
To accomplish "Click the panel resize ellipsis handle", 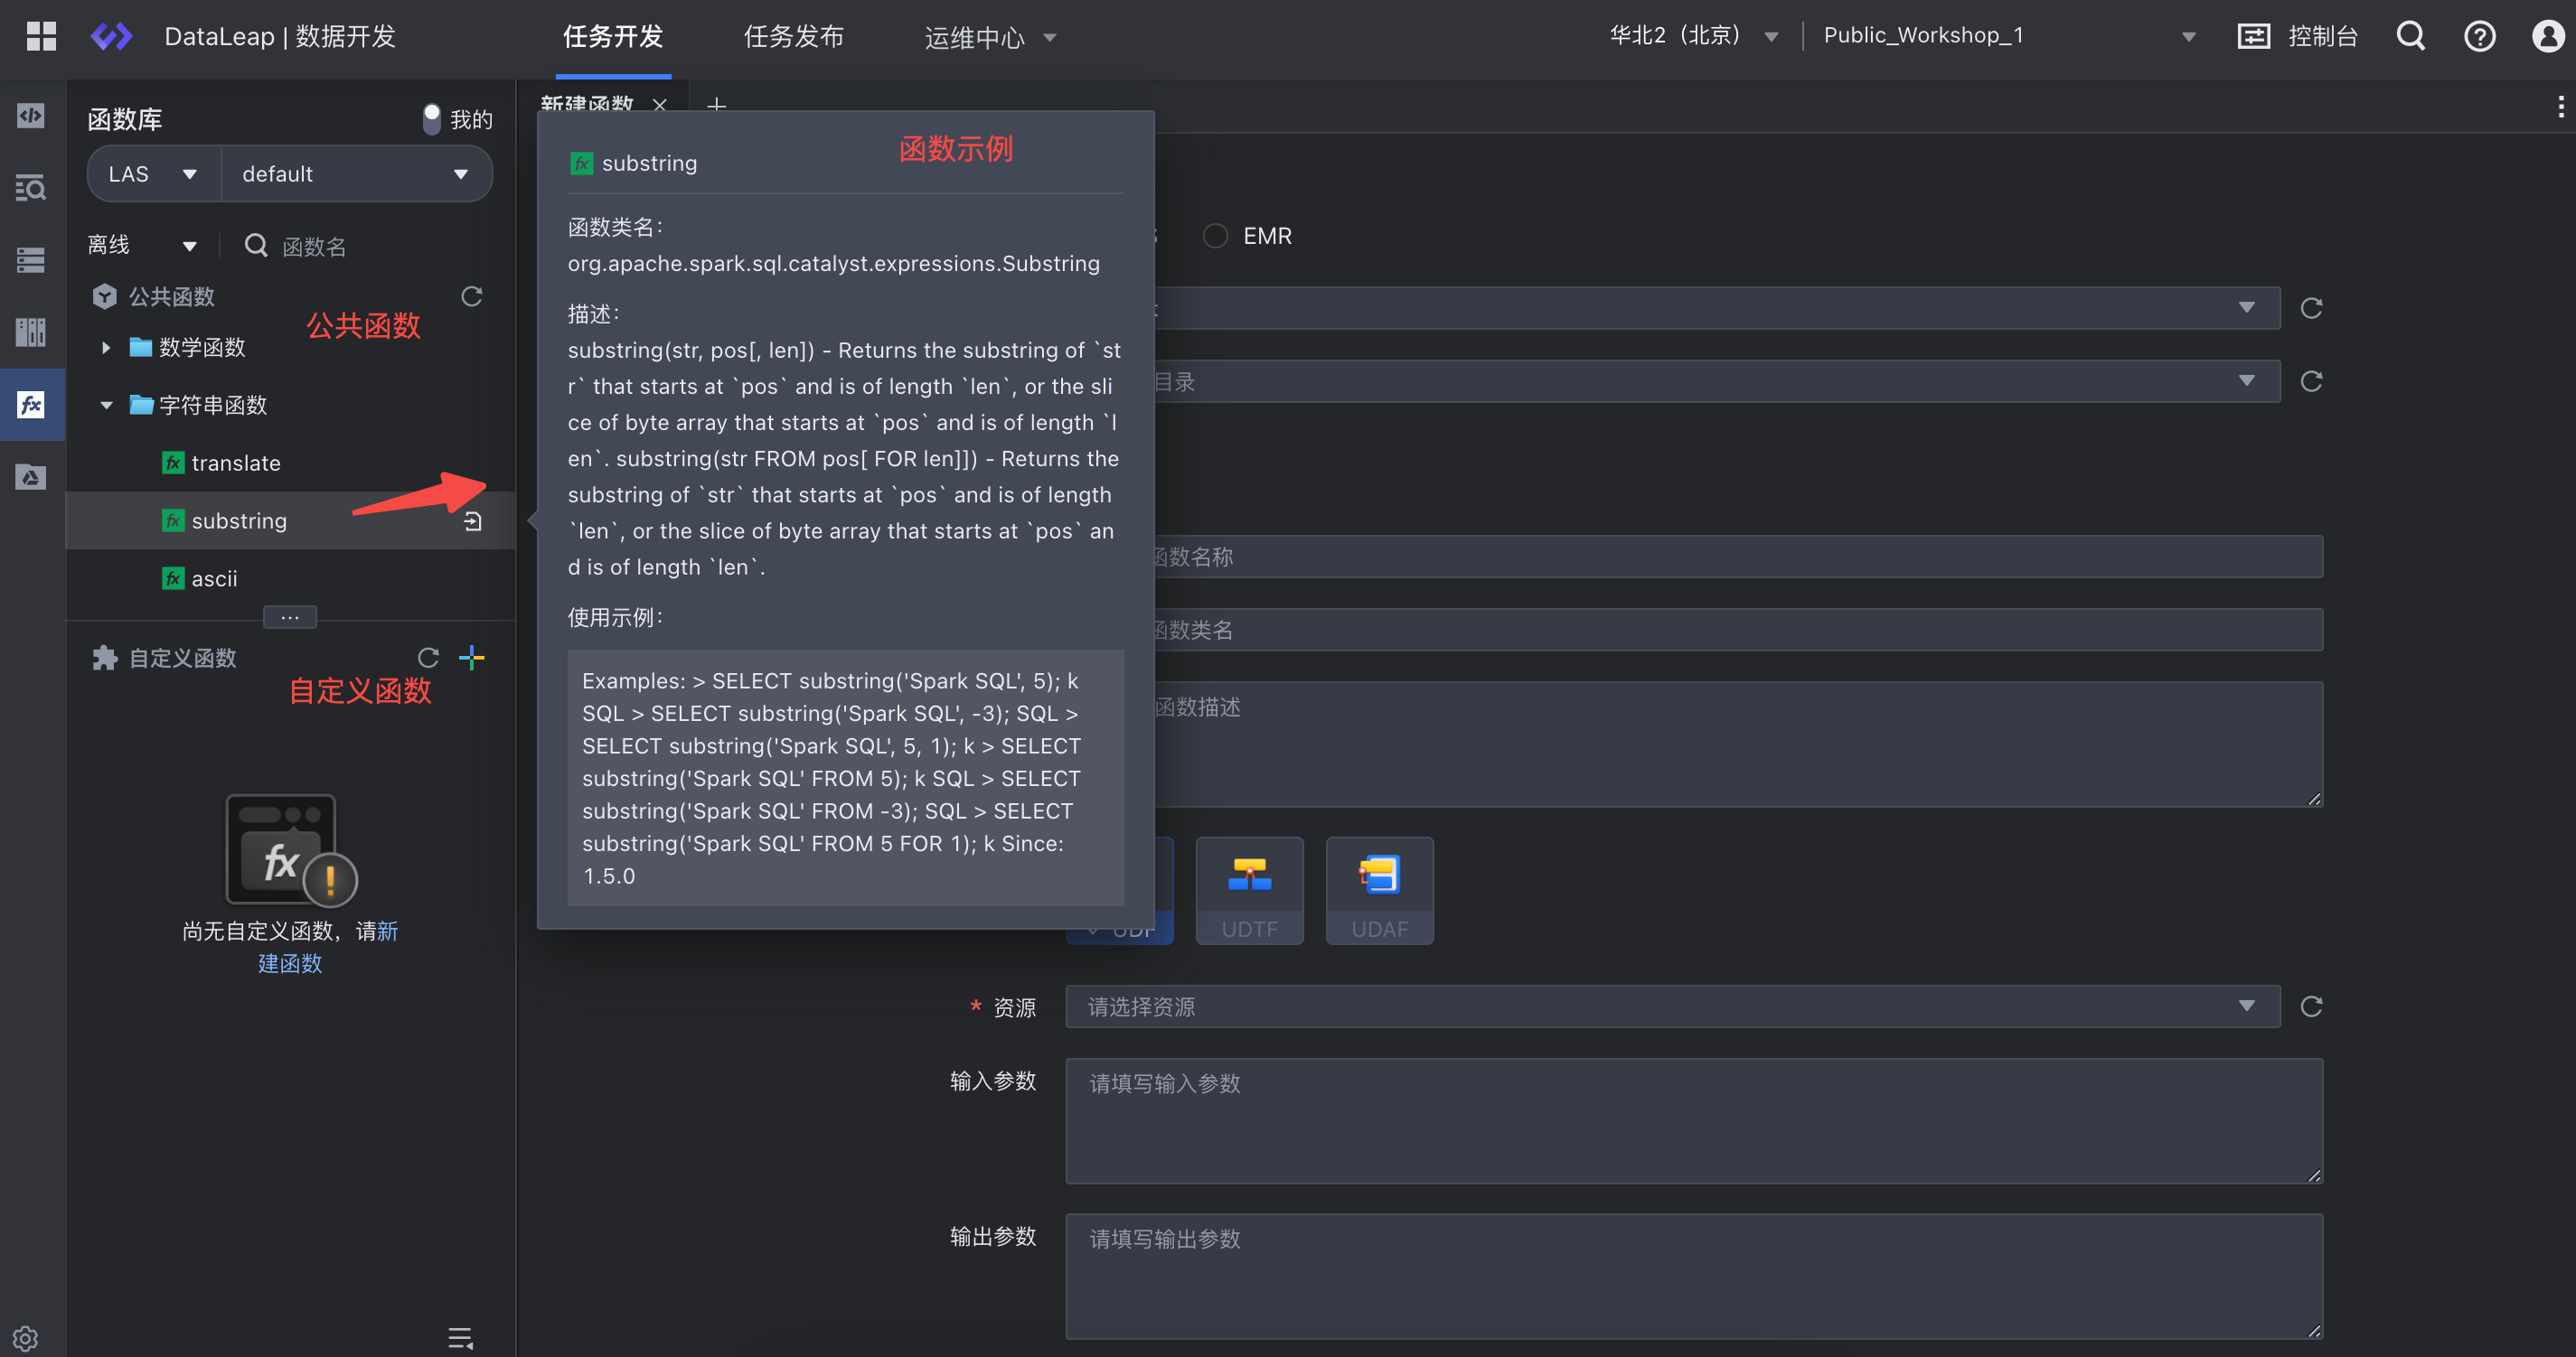I will (x=290, y=616).
